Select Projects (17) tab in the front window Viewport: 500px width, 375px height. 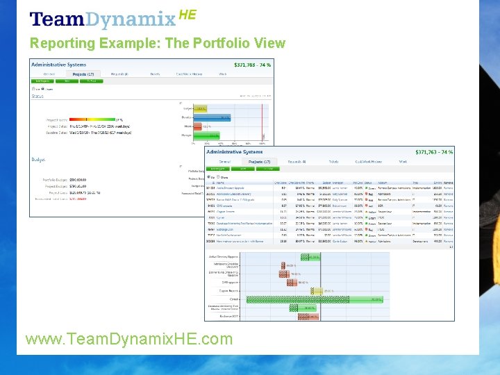pyautogui.click(x=259, y=162)
